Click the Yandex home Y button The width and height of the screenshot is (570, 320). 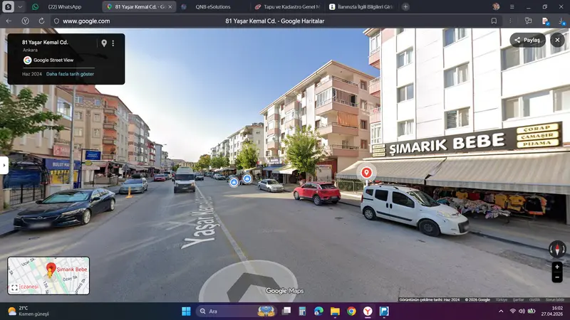(x=25, y=21)
